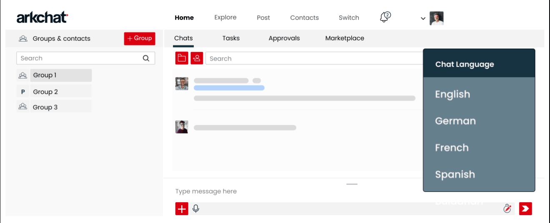Image resolution: width=550 pixels, height=223 pixels.
Task: Open the Contacts menu
Action: tap(305, 17)
